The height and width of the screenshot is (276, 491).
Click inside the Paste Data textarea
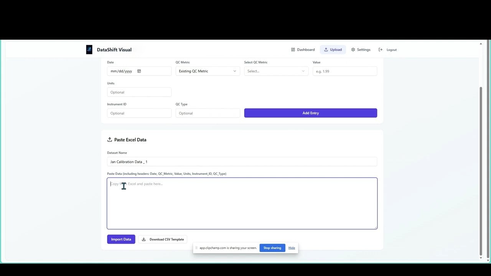point(242,203)
